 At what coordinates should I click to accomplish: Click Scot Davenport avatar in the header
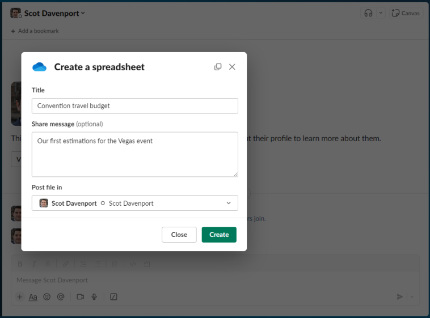(x=16, y=13)
